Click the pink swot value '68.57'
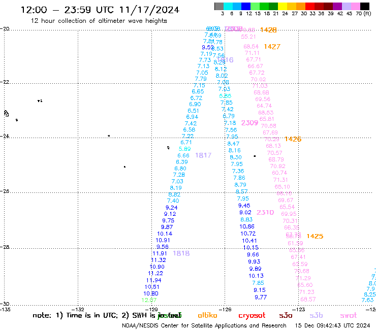Viewport: 376px width, 330px height. click(x=308, y=300)
